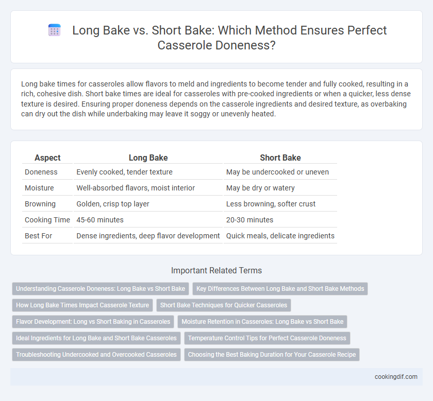This screenshot has width=433, height=401.
Task: Click the article title heading
Action: click(x=229, y=38)
